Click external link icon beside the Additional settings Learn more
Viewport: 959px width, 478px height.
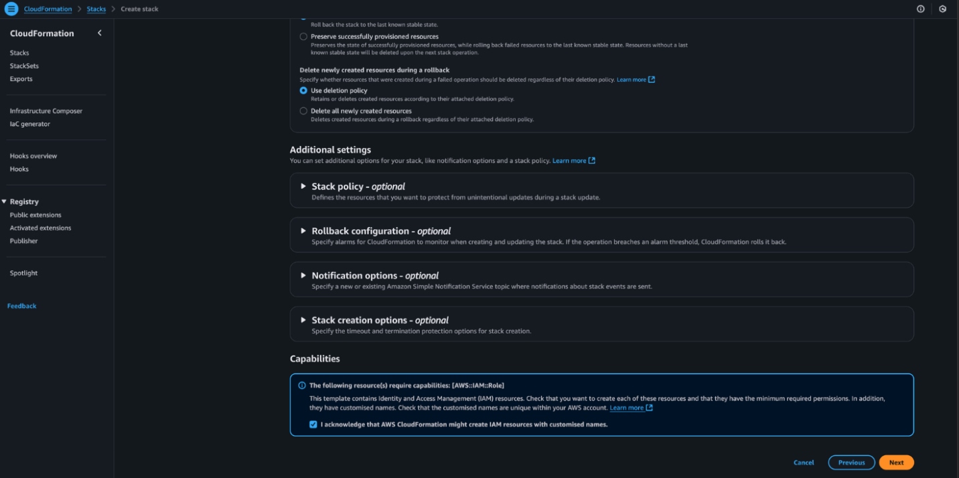[x=591, y=161]
